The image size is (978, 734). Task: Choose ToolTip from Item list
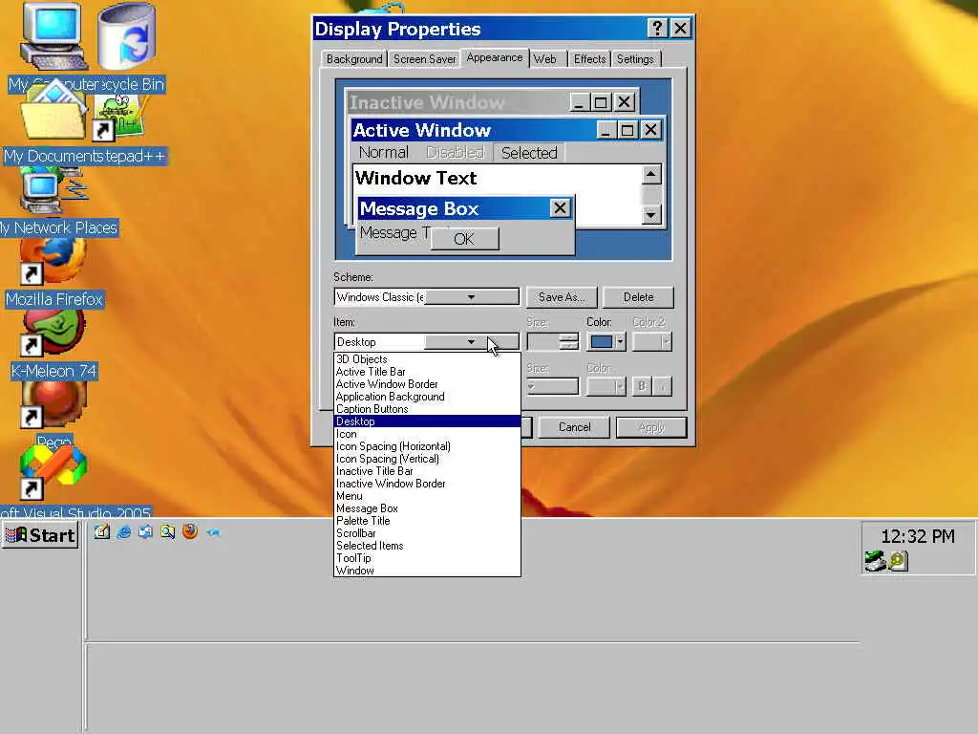[x=427, y=558]
